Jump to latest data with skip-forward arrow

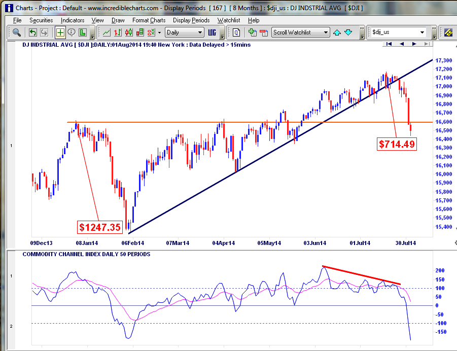click(x=427, y=44)
